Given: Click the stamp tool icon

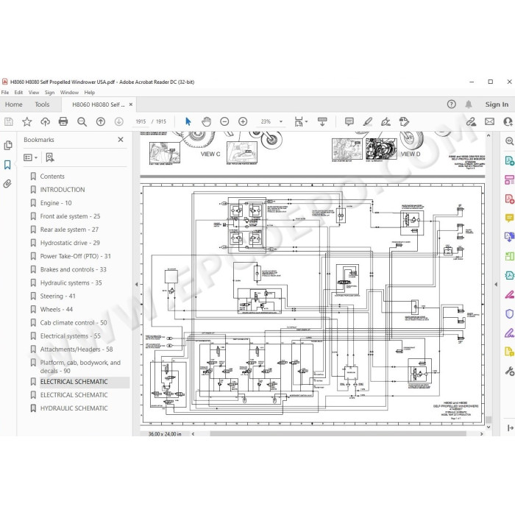Looking at the screenshot, I should tap(404, 121).
